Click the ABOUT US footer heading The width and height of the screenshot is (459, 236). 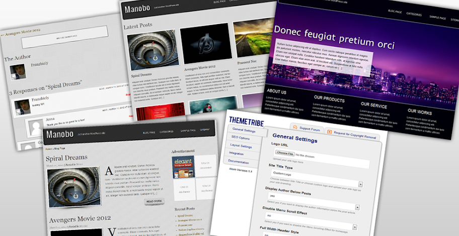pyautogui.click(x=277, y=92)
